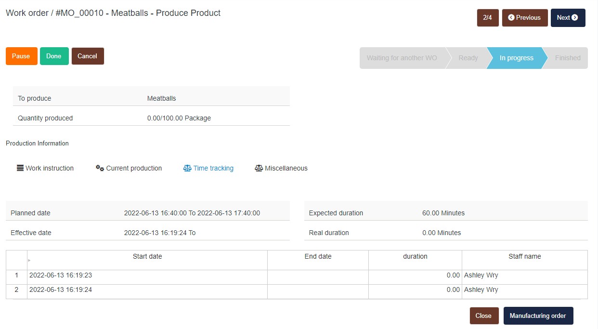Click the list icon beside Work instruction
This screenshot has height=329, width=598.
[x=20, y=168]
